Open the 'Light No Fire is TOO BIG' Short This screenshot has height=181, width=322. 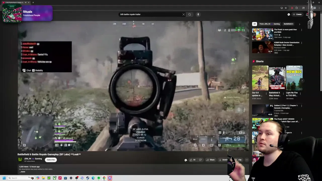[294, 78]
